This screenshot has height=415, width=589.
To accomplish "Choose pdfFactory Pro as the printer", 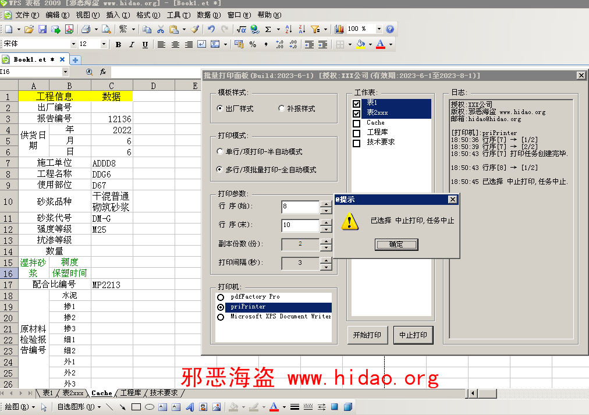I will click(221, 297).
